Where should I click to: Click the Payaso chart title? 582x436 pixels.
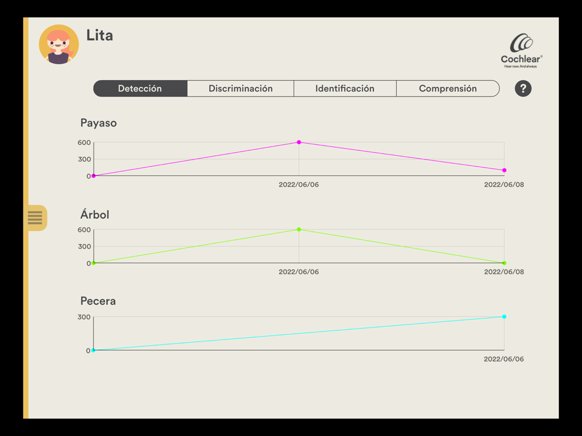98,123
